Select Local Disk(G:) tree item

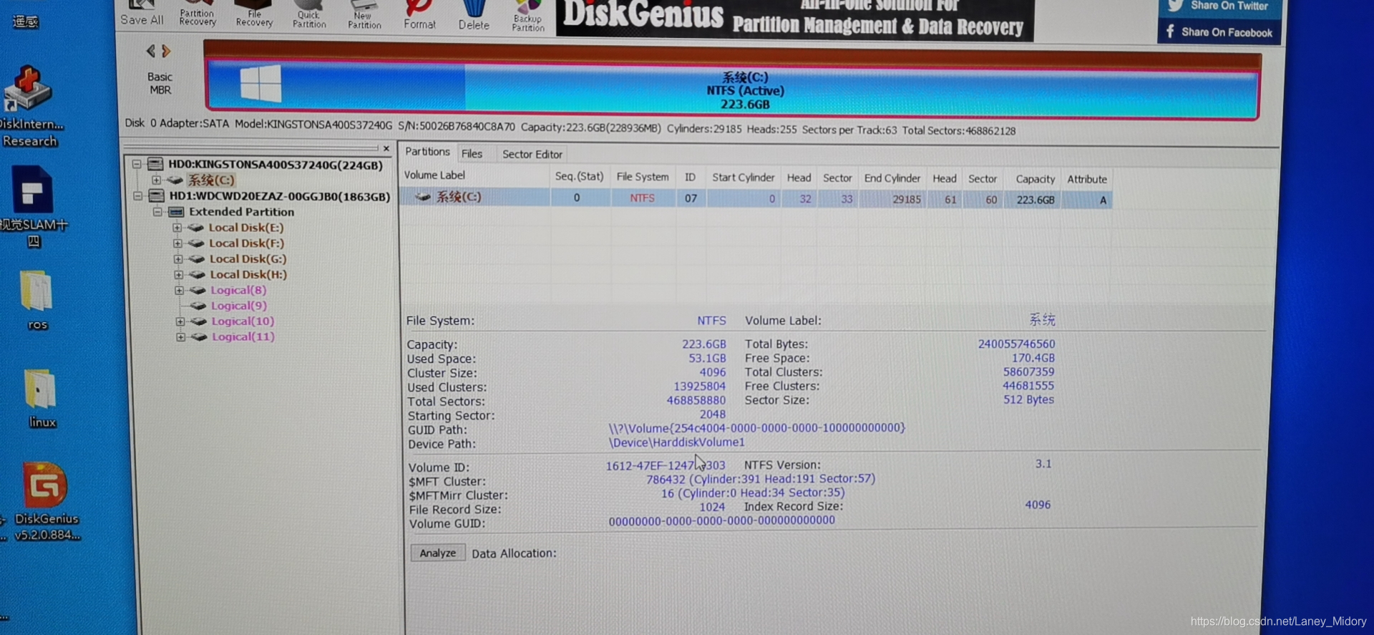[248, 259]
